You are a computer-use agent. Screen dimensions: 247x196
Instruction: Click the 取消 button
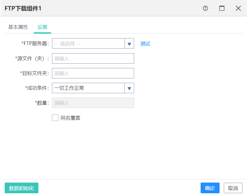[233, 188]
